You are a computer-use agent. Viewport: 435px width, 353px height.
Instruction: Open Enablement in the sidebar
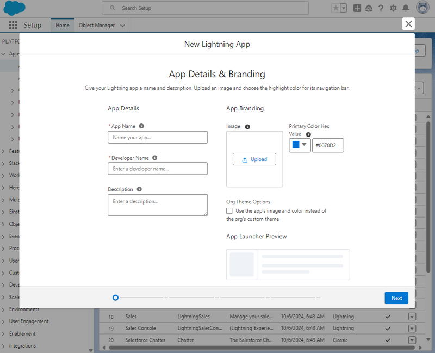pos(22,333)
